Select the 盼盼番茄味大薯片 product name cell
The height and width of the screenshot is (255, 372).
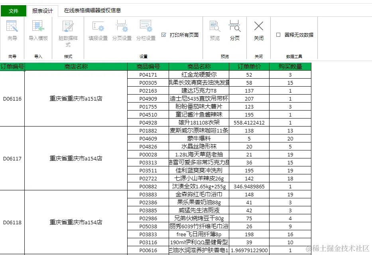[199, 107]
